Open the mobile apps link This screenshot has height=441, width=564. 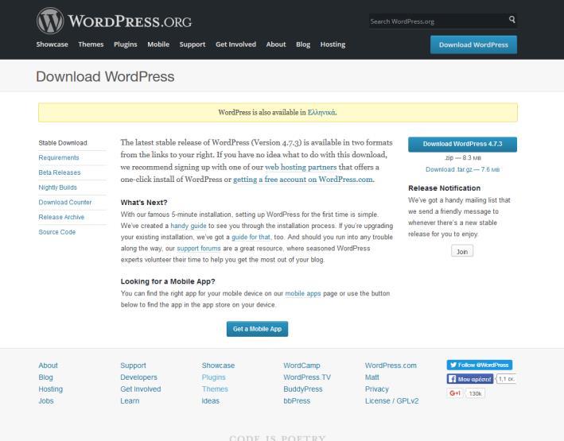coord(303,293)
